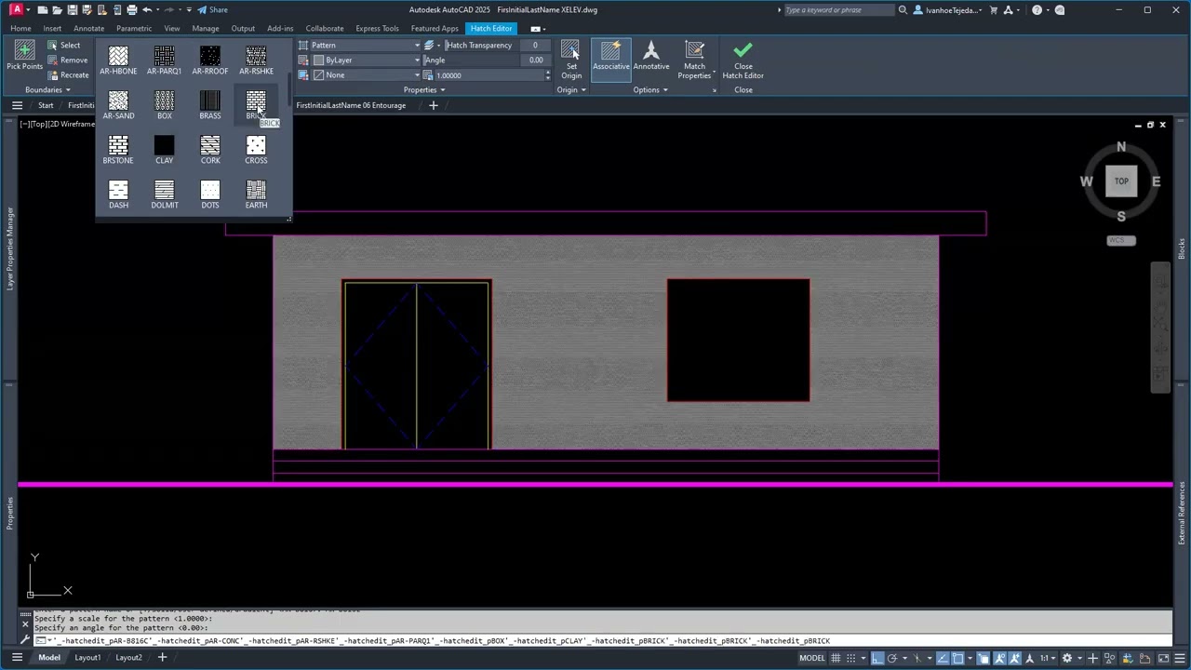Toggle Snap mode dots in status bar
The width and height of the screenshot is (1191, 670).
coord(852,658)
